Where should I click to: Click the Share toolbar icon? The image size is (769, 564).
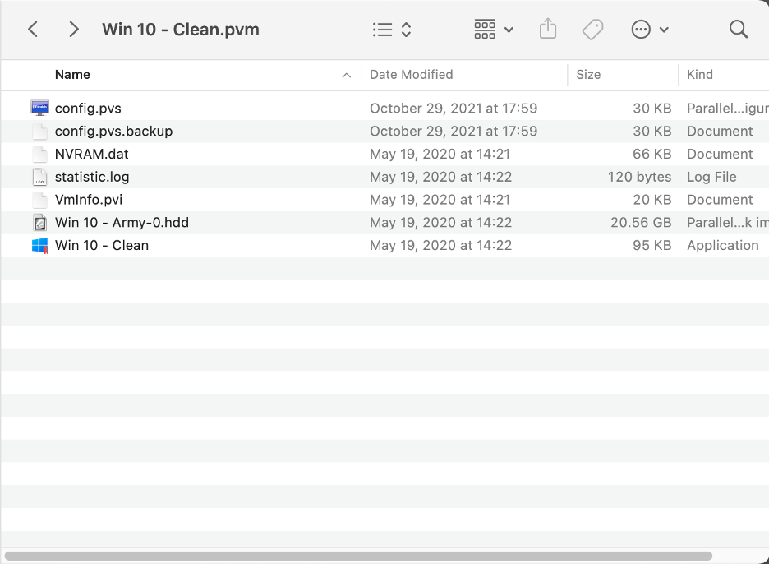[x=548, y=29]
